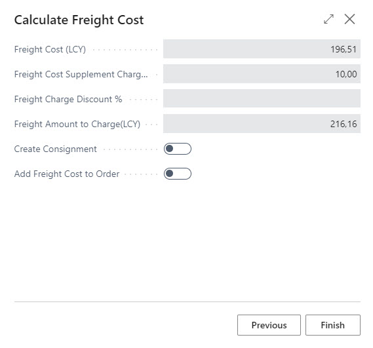
Task: Select the Freight Amount to Charge(LCY) field
Action: tap(262, 124)
